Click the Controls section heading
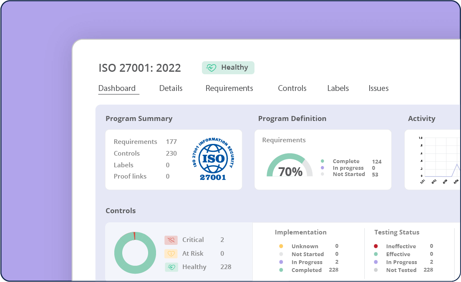 coord(121,211)
